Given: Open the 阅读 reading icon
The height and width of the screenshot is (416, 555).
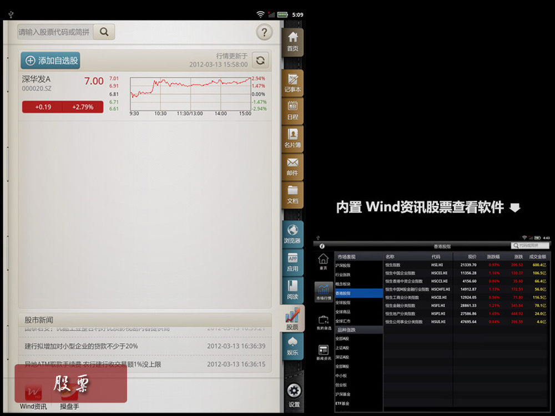Looking at the screenshot, I should tap(292, 291).
